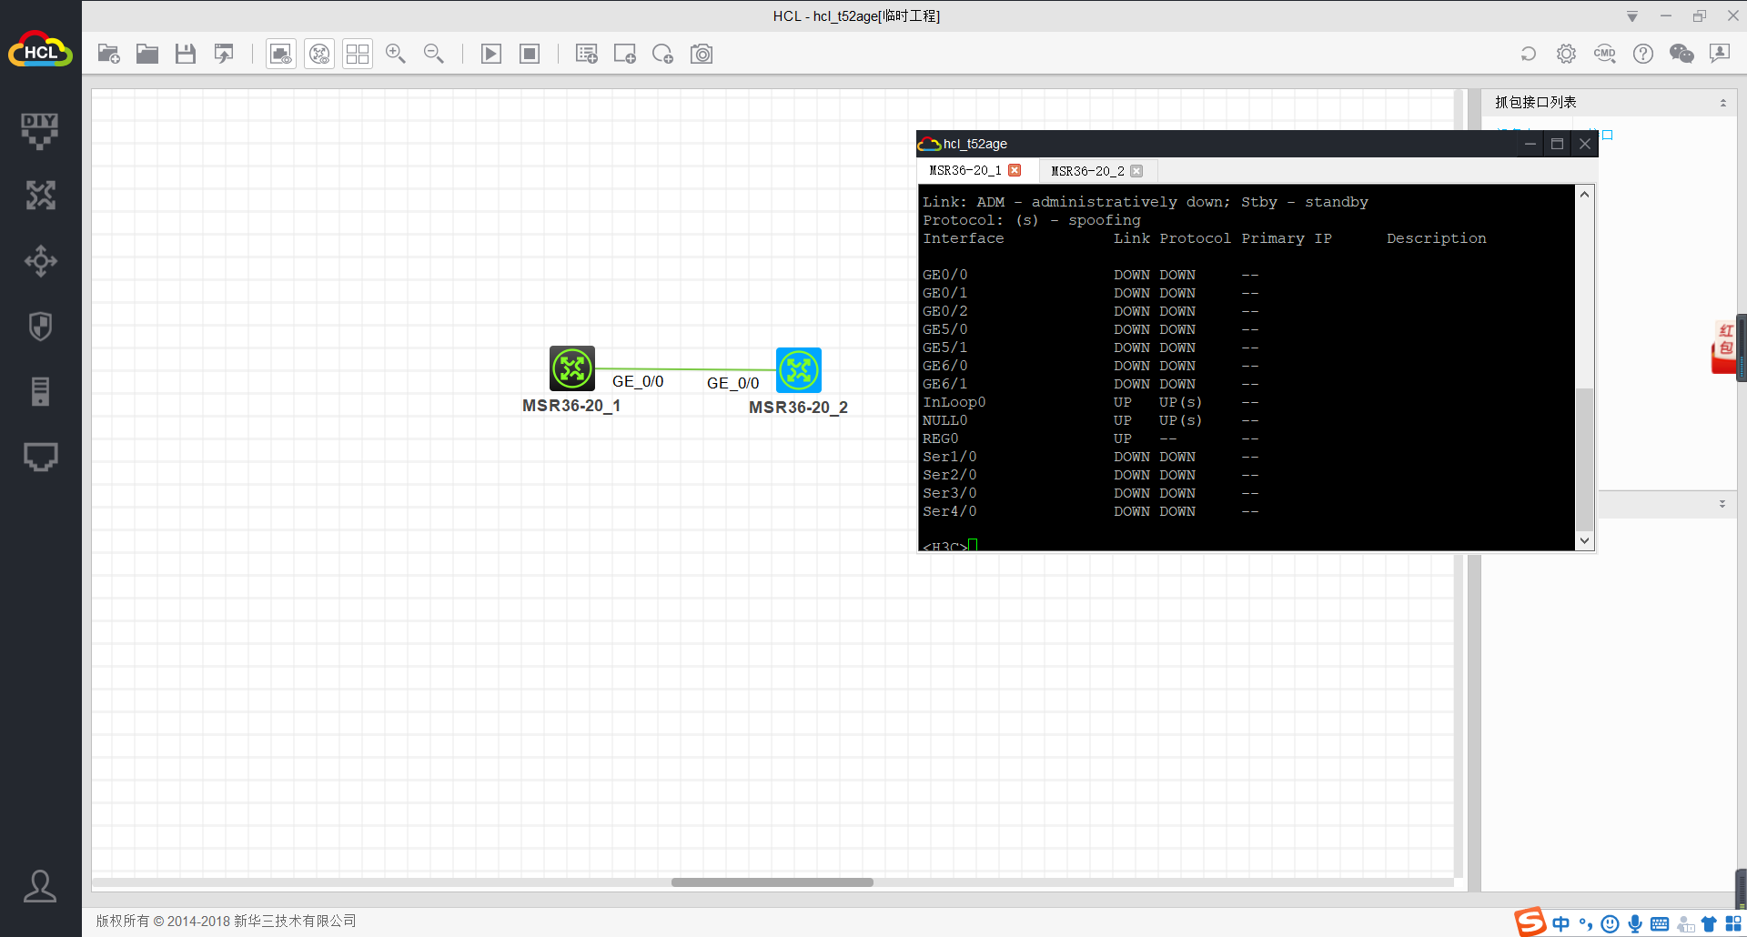Close the MSR36-20_1 terminal tab
The width and height of the screenshot is (1747, 937).
(x=1015, y=170)
